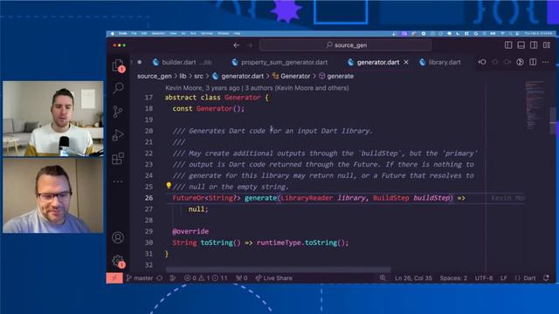The image size is (559, 314).
Task: Open the Manage gear icon
Action: click(x=118, y=261)
